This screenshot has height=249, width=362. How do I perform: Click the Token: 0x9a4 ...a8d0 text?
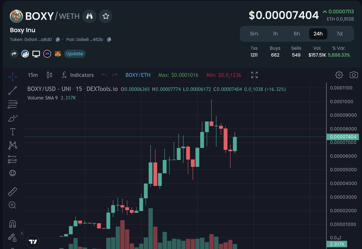(x=31, y=39)
